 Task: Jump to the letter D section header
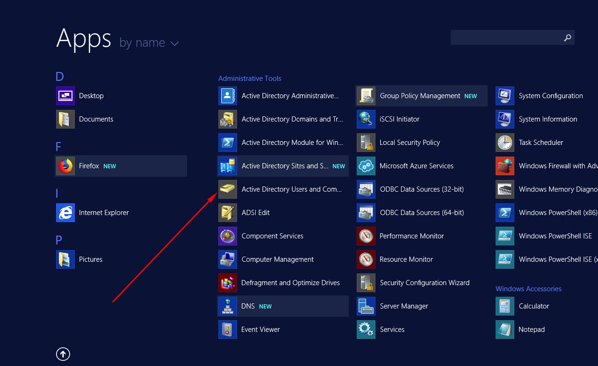(60, 77)
